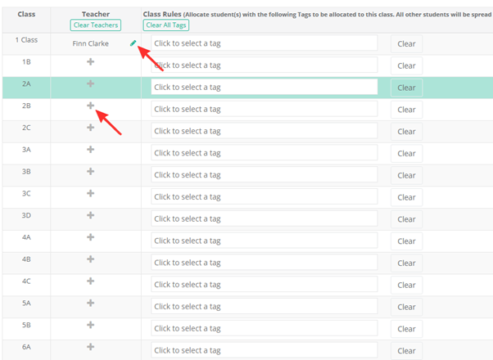Select a tag for class 4A

264,241
